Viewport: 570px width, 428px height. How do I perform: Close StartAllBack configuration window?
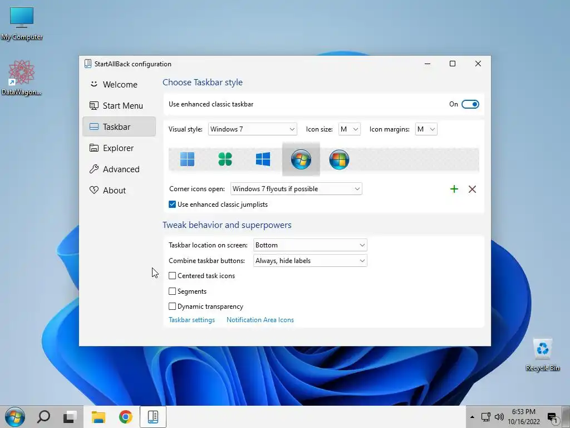478,64
